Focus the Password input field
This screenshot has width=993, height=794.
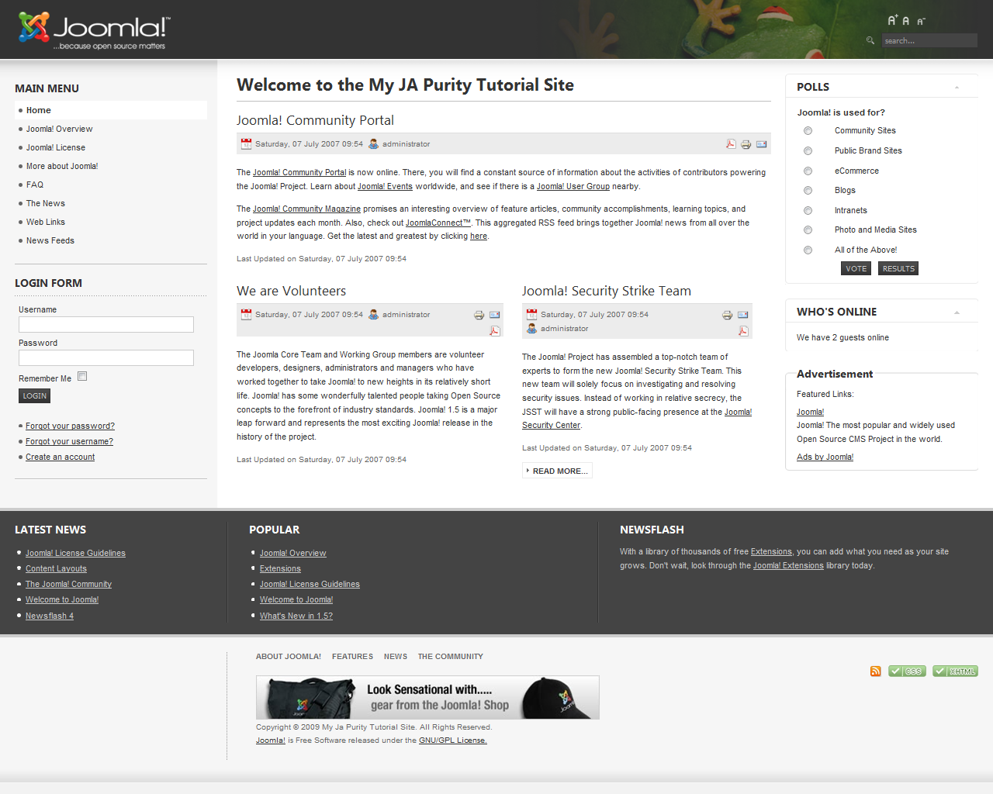(x=106, y=357)
